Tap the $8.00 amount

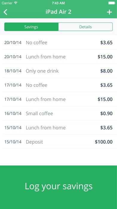pos(106,71)
